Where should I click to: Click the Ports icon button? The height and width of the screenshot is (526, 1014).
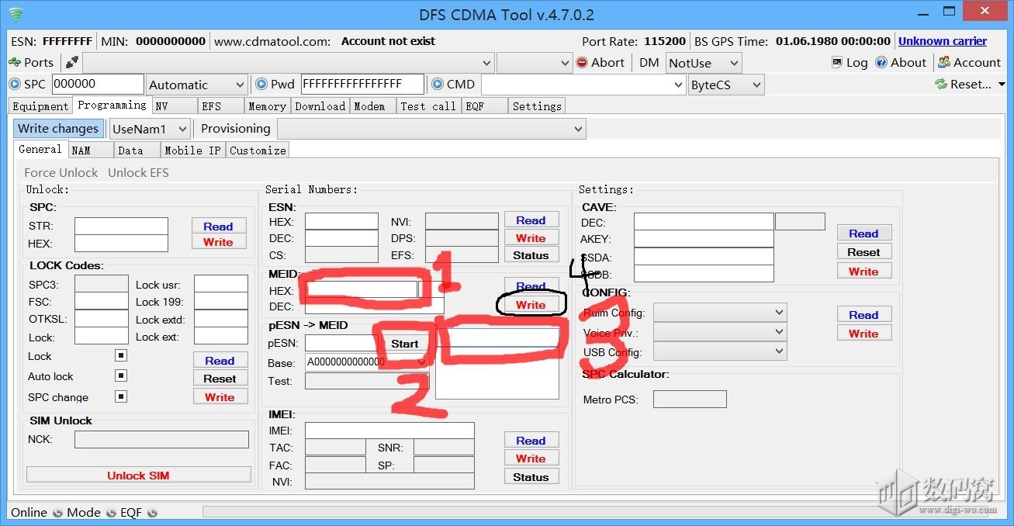point(14,63)
